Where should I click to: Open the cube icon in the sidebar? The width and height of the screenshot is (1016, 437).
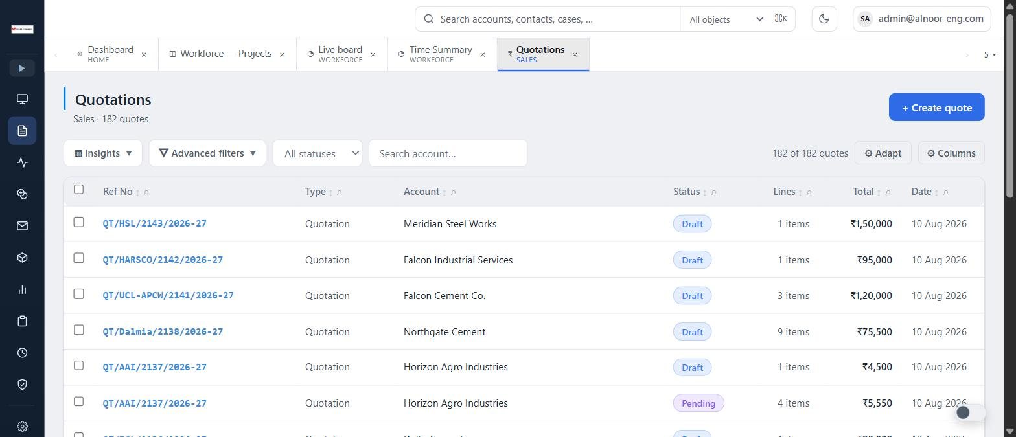pyautogui.click(x=22, y=258)
